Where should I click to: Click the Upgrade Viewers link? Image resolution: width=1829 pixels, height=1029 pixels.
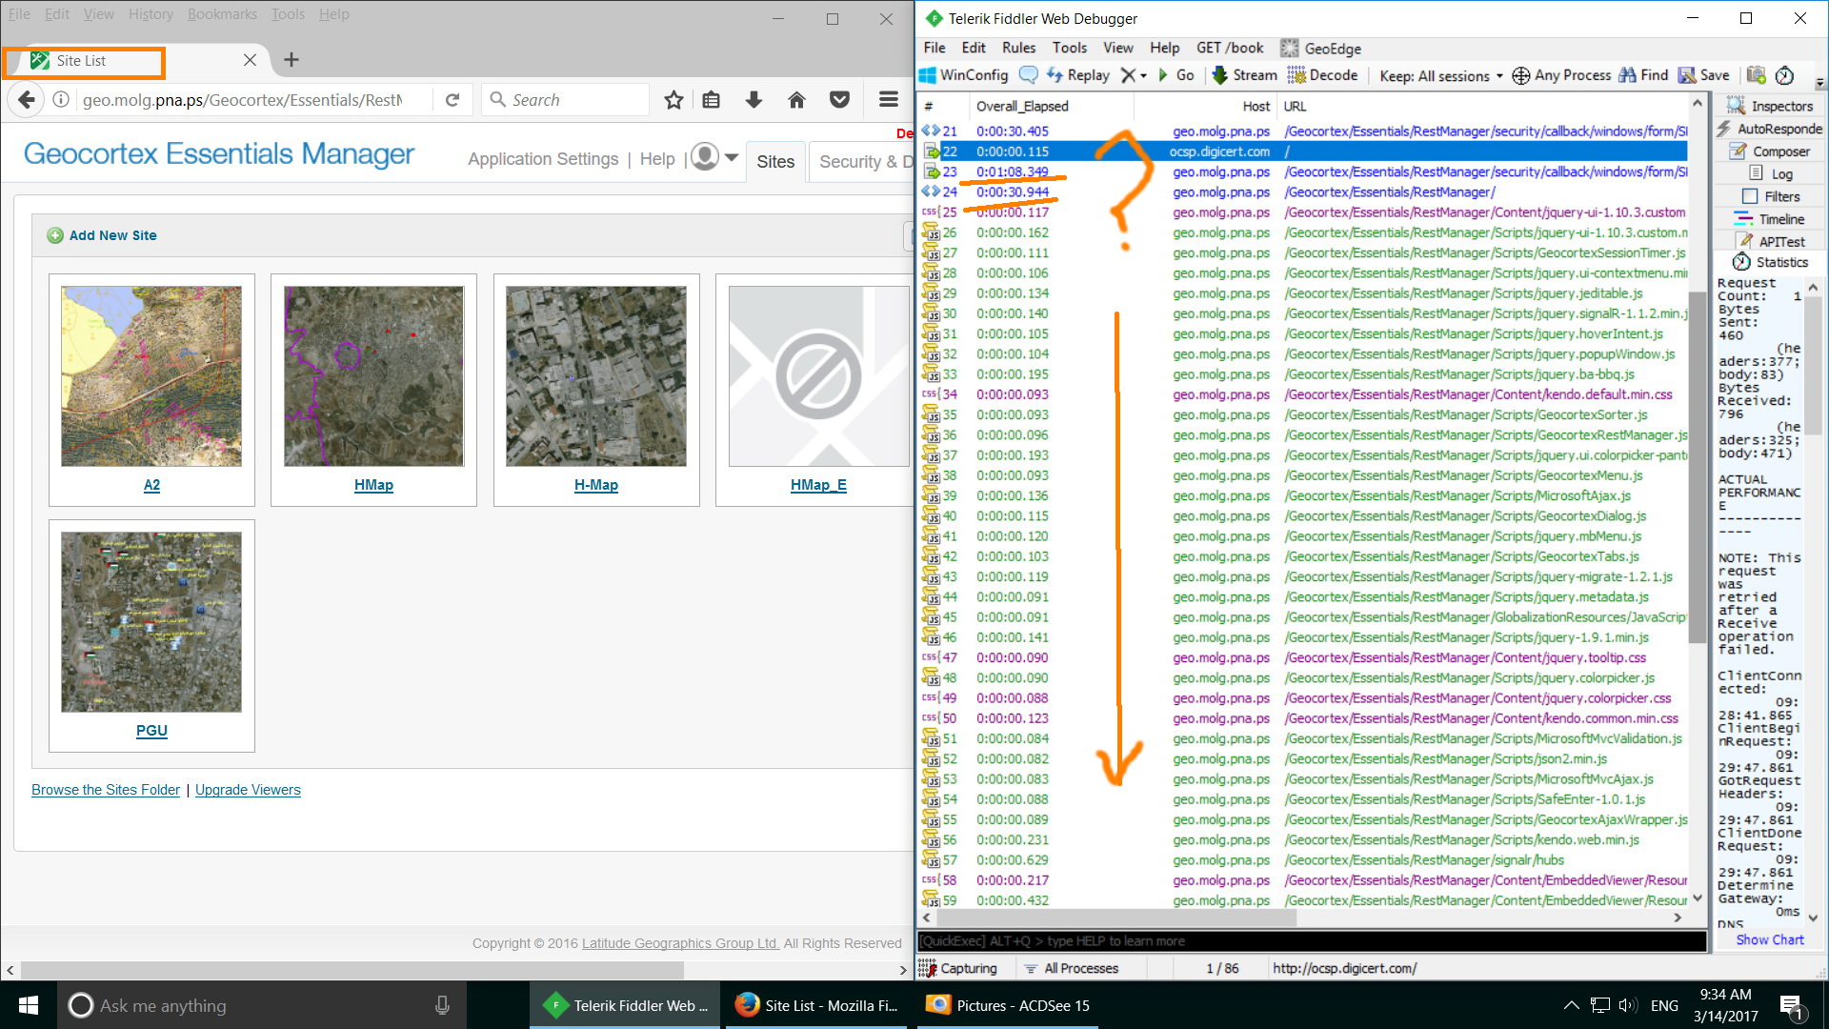point(248,790)
